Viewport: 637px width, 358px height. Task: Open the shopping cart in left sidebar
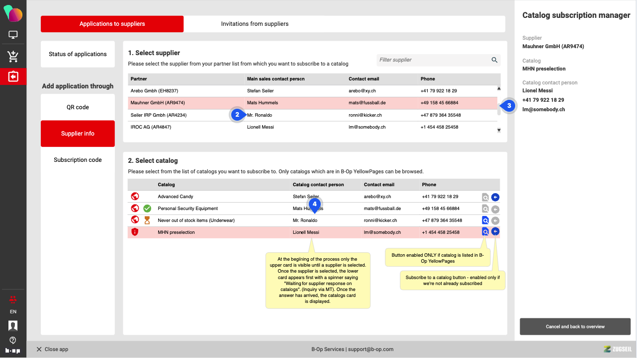pyautogui.click(x=13, y=57)
